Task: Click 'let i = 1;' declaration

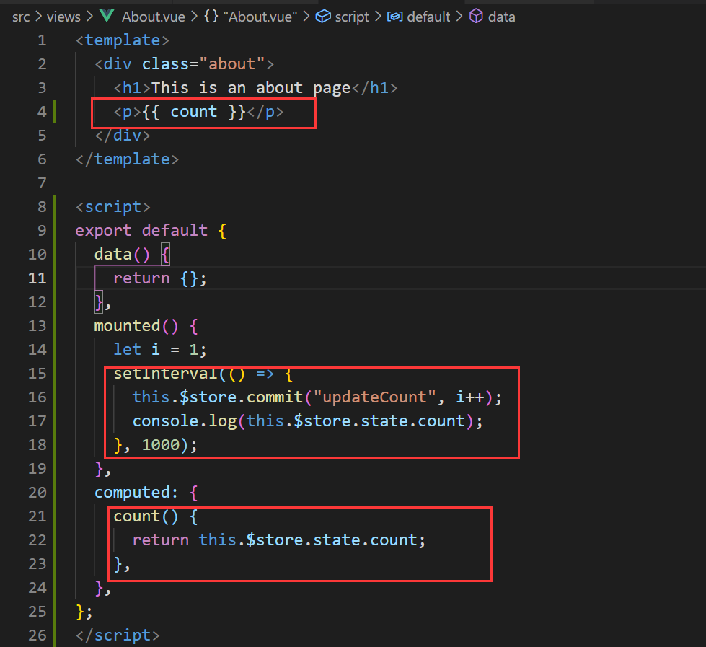Action: 160,349
